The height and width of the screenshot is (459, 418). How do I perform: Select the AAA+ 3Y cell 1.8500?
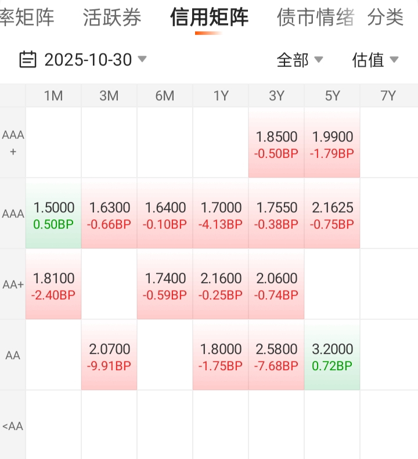click(x=276, y=143)
